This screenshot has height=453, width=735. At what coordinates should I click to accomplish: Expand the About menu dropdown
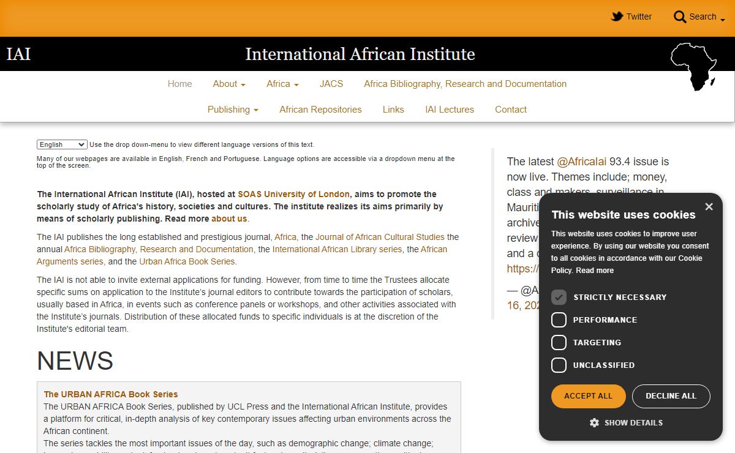229,84
